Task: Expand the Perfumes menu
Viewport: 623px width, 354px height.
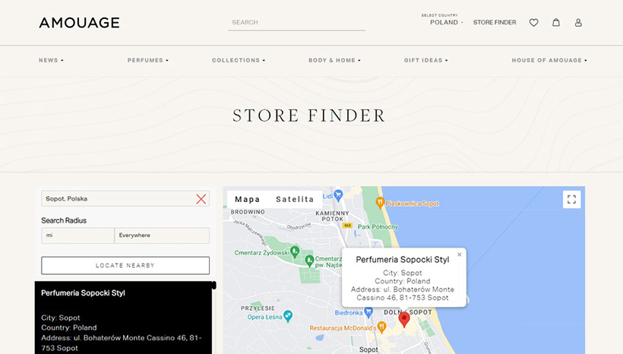Action: click(x=147, y=61)
